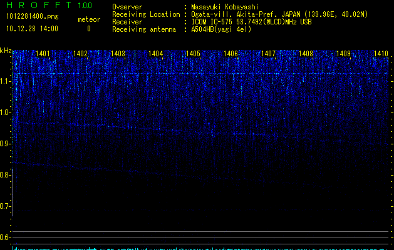Click the 1401 time marker

click(x=43, y=54)
